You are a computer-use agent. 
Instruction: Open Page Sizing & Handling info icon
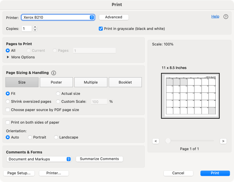coord(53,73)
